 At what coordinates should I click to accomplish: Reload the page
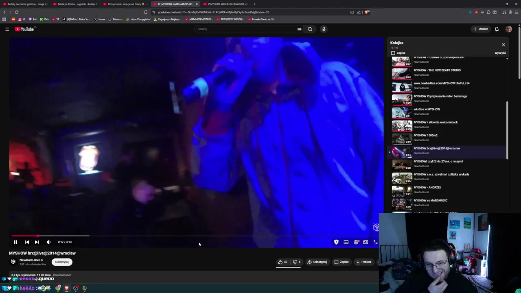click(x=17, y=12)
